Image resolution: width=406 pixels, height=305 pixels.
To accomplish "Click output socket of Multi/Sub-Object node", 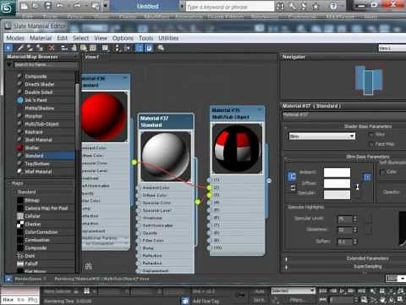I will point(269,180).
